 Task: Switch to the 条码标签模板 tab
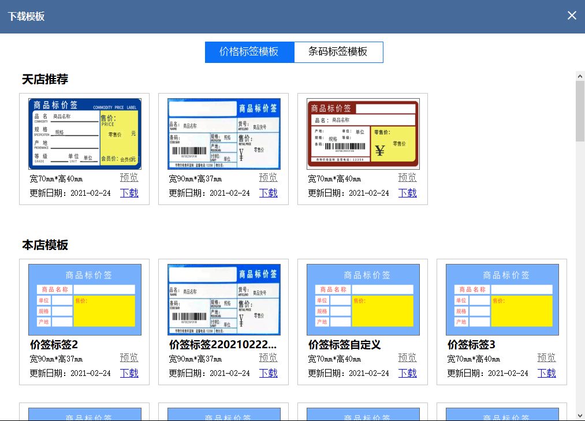[x=339, y=52]
